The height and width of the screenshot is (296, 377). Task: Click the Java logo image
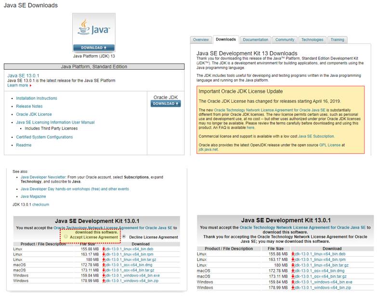click(x=94, y=29)
